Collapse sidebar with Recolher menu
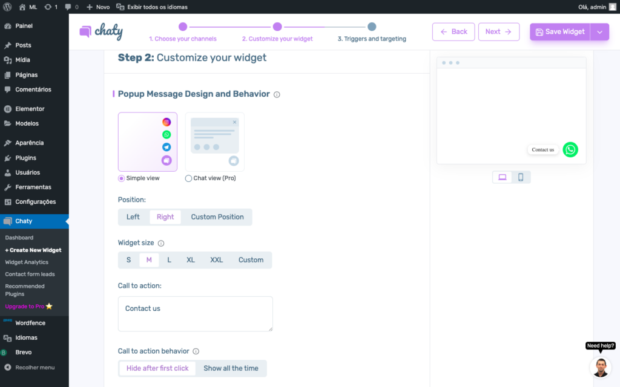The width and height of the screenshot is (620, 387). (35, 367)
